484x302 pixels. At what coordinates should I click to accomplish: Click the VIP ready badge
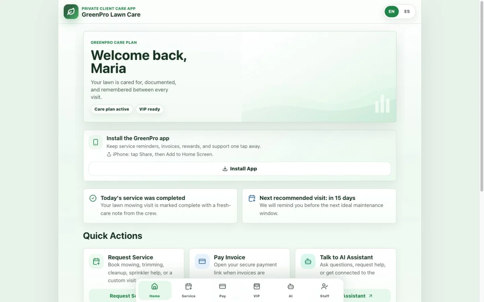pos(150,109)
